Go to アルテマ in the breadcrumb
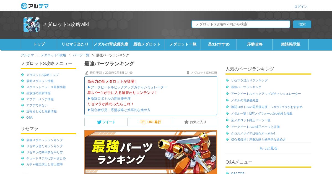 [x=27, y=55]
